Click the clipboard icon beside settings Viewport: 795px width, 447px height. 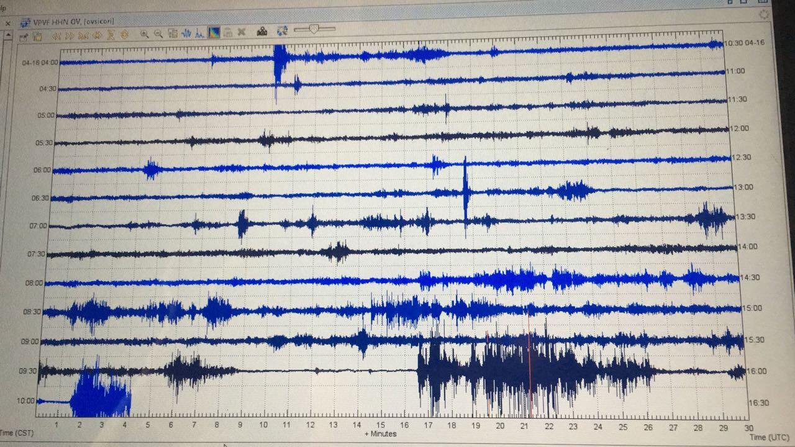[37, 36]
